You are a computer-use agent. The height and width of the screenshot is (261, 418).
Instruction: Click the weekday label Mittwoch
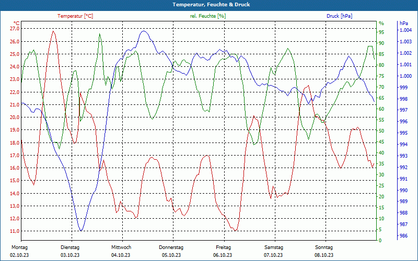click(x=121, y=247)
